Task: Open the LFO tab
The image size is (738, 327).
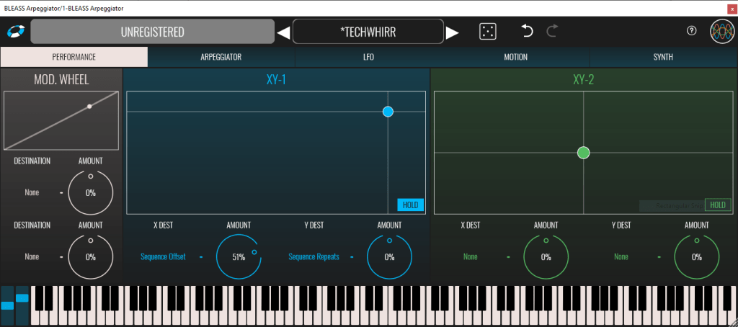Action: pos(368,57)
